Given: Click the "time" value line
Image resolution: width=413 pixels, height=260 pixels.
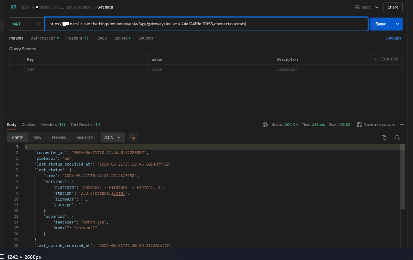Looking at the screenshot, I should (x=91, y=176).
